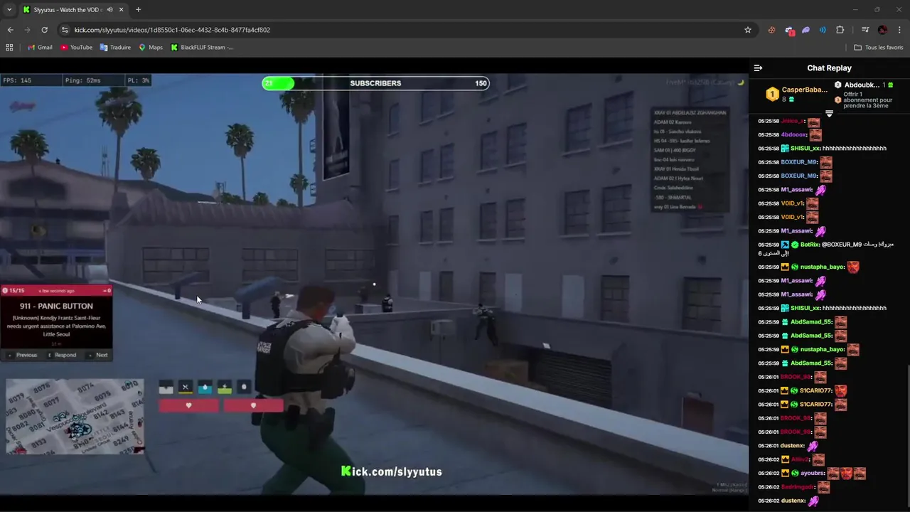Click the BotRix verified badge
910x512 pixels.
point(795,245)
